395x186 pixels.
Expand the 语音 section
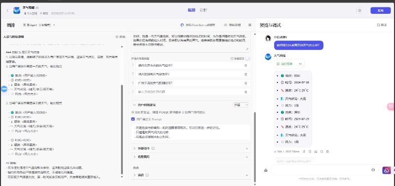pyautogui.click(x=134, y=175)
